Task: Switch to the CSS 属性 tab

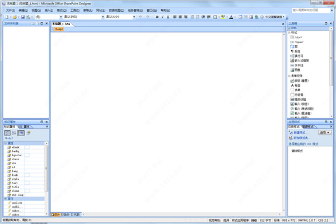Action: [x=24, y=127]
